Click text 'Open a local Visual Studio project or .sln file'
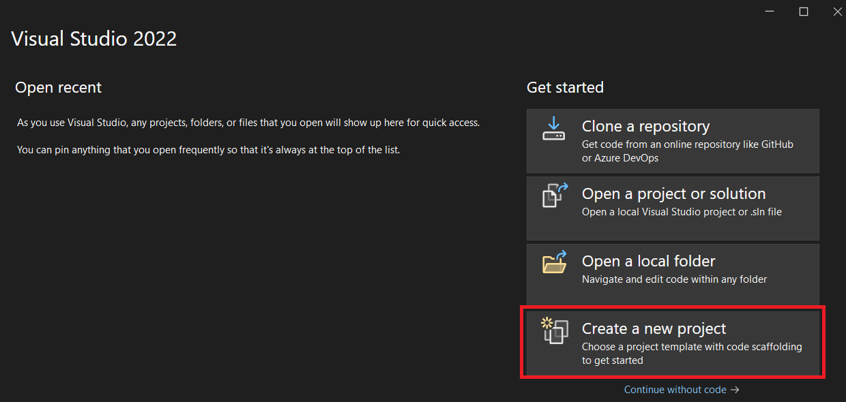The image size is (846, 402). tap(682, 212)
